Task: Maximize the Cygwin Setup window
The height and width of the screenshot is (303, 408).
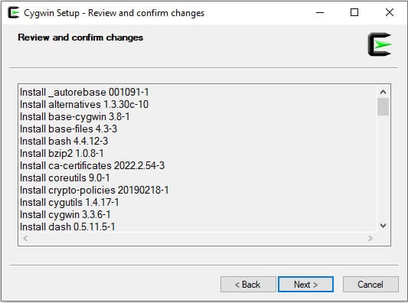Action: pos(354,12)
